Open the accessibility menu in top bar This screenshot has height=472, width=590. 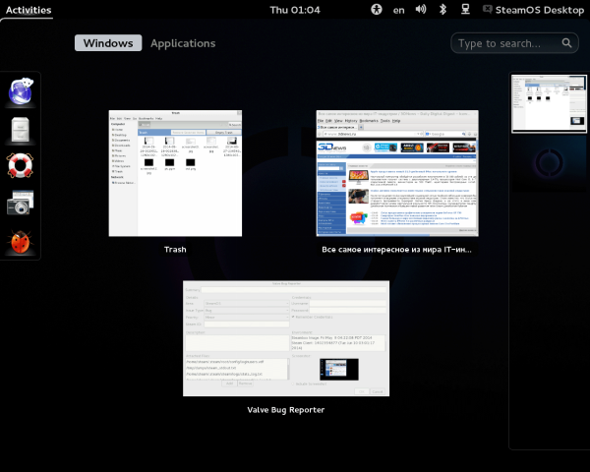tap(376, 9)
